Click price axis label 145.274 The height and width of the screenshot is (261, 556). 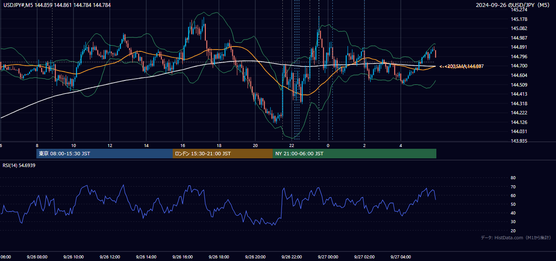[x=519, y=10]
